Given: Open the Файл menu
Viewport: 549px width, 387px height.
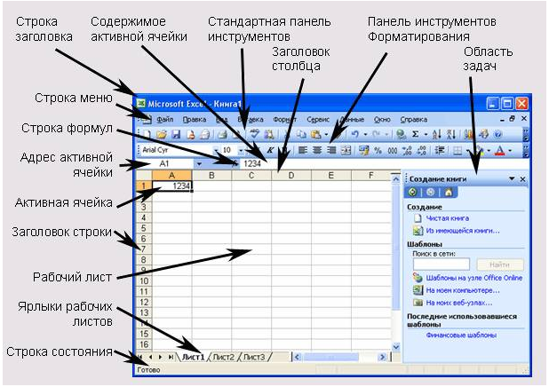Looking at the screenshot, I should click(x=164, y=119).
